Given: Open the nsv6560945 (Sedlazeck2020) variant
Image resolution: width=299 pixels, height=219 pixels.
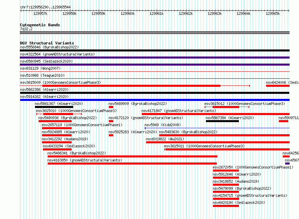Looking at the screenshot, I should tap(46, 61).
